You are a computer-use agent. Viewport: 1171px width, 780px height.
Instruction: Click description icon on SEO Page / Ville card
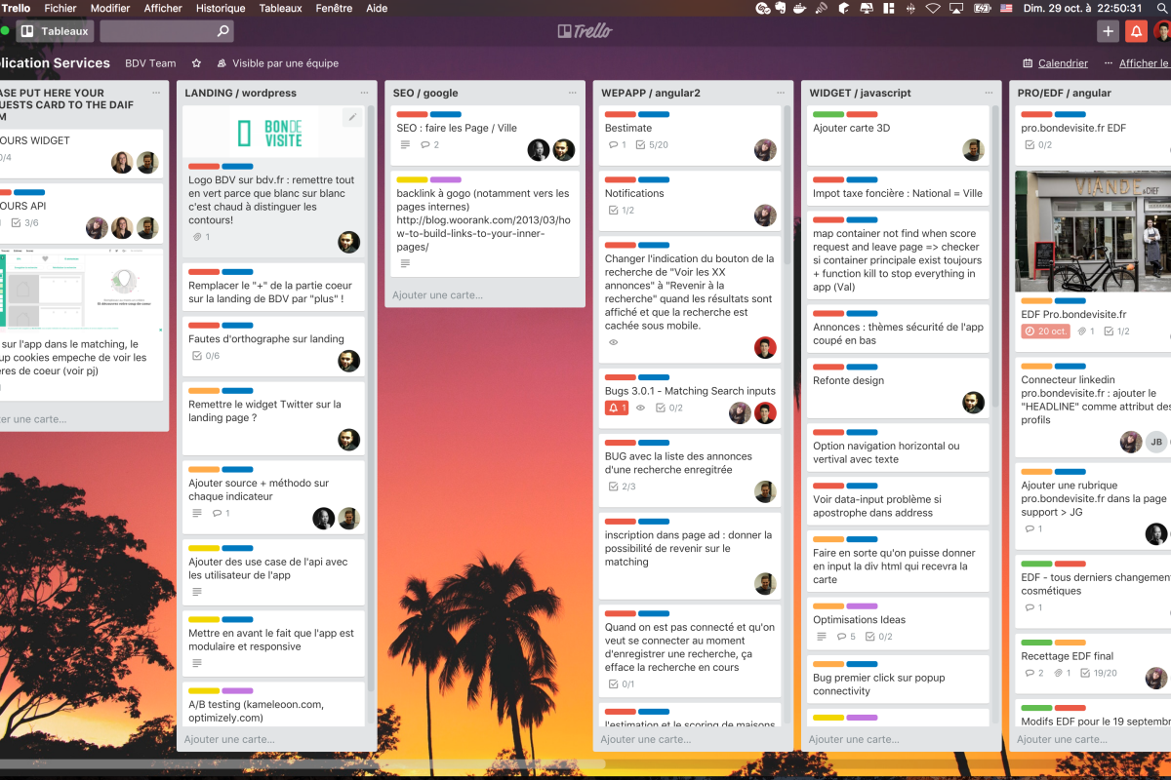point(405,145)
